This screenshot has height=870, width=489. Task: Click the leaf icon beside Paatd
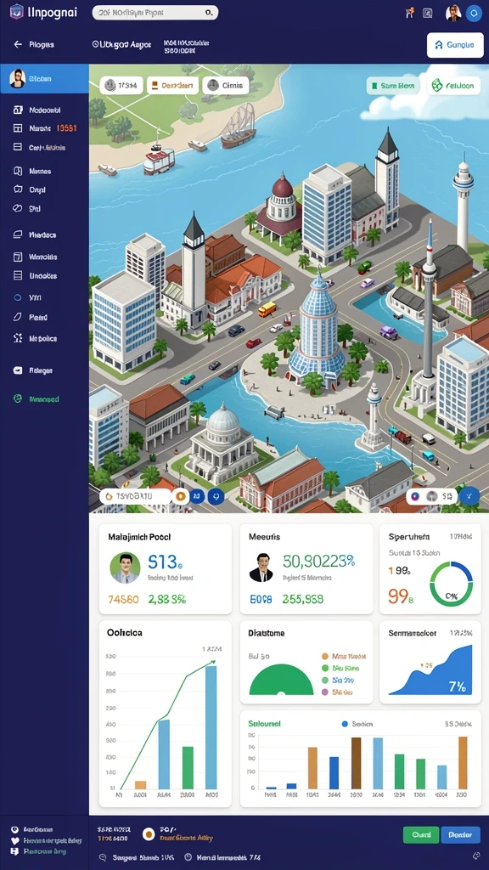tap(17, 318)
